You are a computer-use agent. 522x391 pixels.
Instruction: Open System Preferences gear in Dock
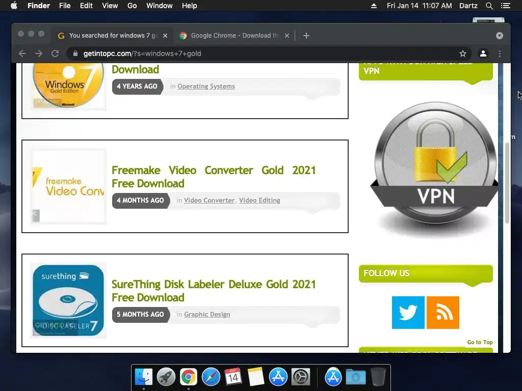[301, 377]
